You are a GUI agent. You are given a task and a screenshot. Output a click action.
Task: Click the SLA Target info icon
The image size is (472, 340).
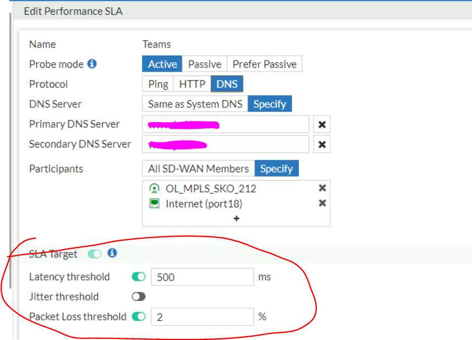click(x=112, y=253)
